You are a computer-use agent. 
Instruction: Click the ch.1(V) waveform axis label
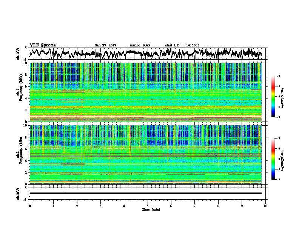click(18, 54)
